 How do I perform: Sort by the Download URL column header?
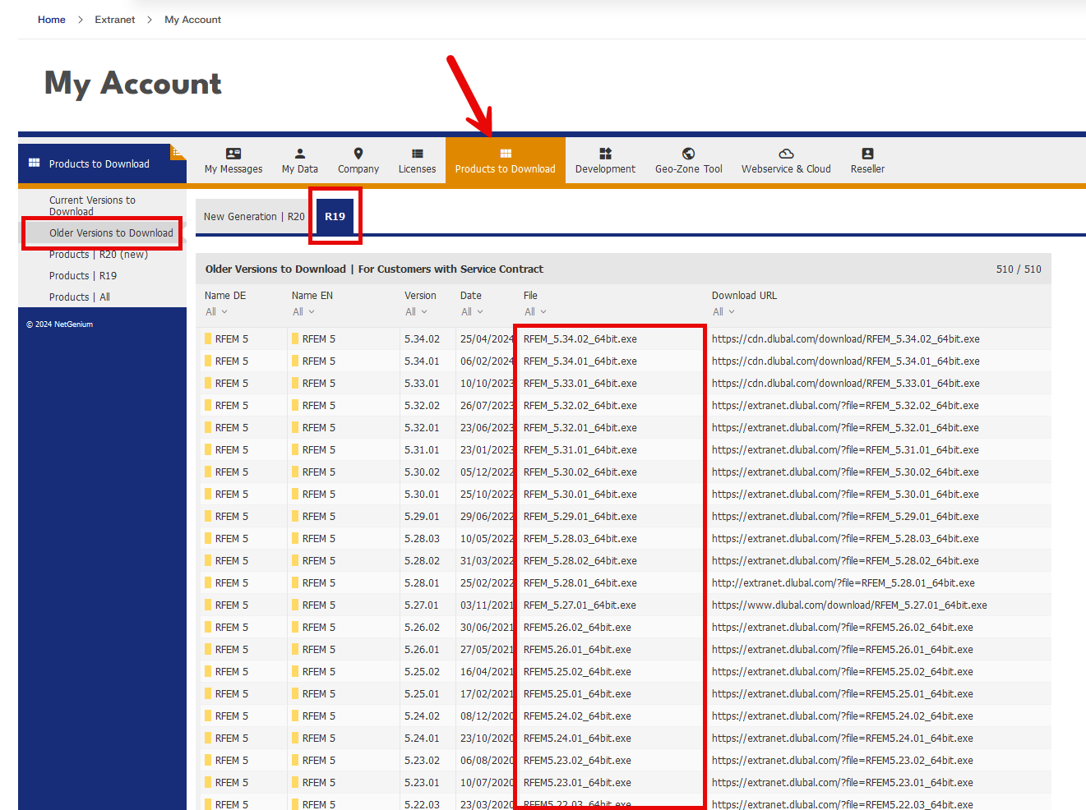point(744,296)
